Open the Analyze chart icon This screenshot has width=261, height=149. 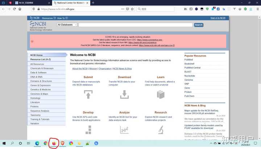124,130
